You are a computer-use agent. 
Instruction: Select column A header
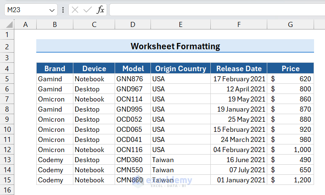point(25,24)
